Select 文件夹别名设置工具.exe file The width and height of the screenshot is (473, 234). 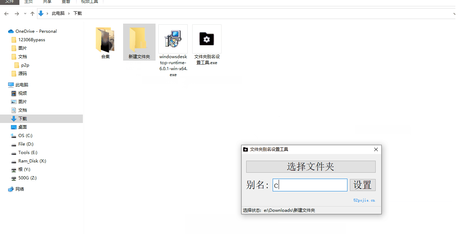point(207,39)
